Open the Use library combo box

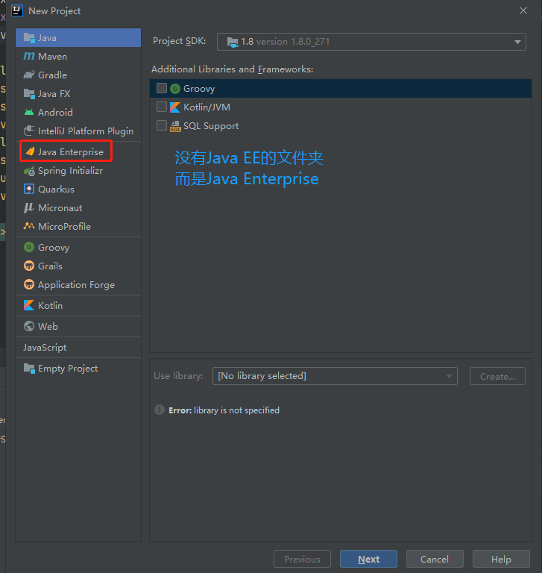point(335,376)
